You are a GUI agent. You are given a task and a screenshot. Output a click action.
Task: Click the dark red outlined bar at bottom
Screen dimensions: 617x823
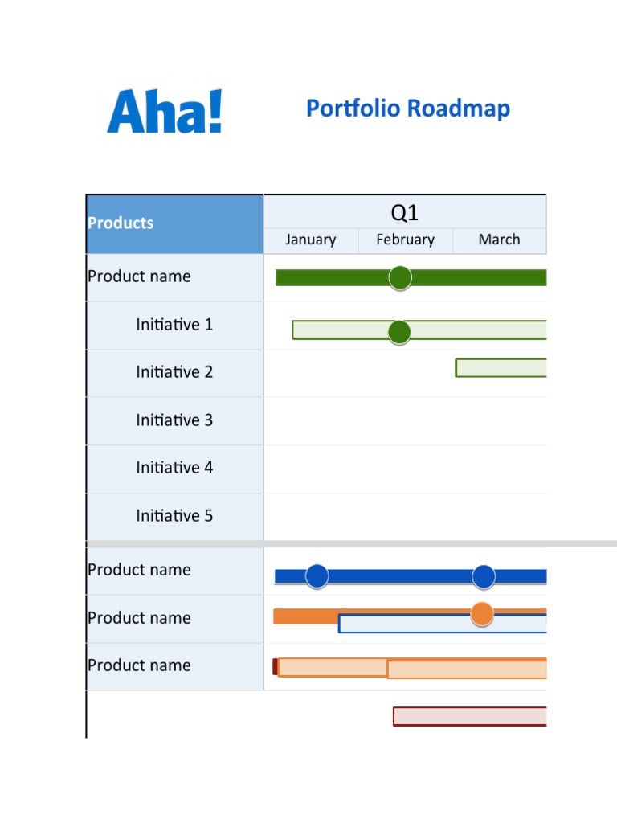pyautogui.click(x=469, y=716)
